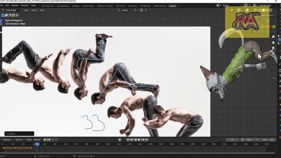Toggle the preview range clock icon
The width and height of the screenshot is (281, 158).
(x=242, y=140)
